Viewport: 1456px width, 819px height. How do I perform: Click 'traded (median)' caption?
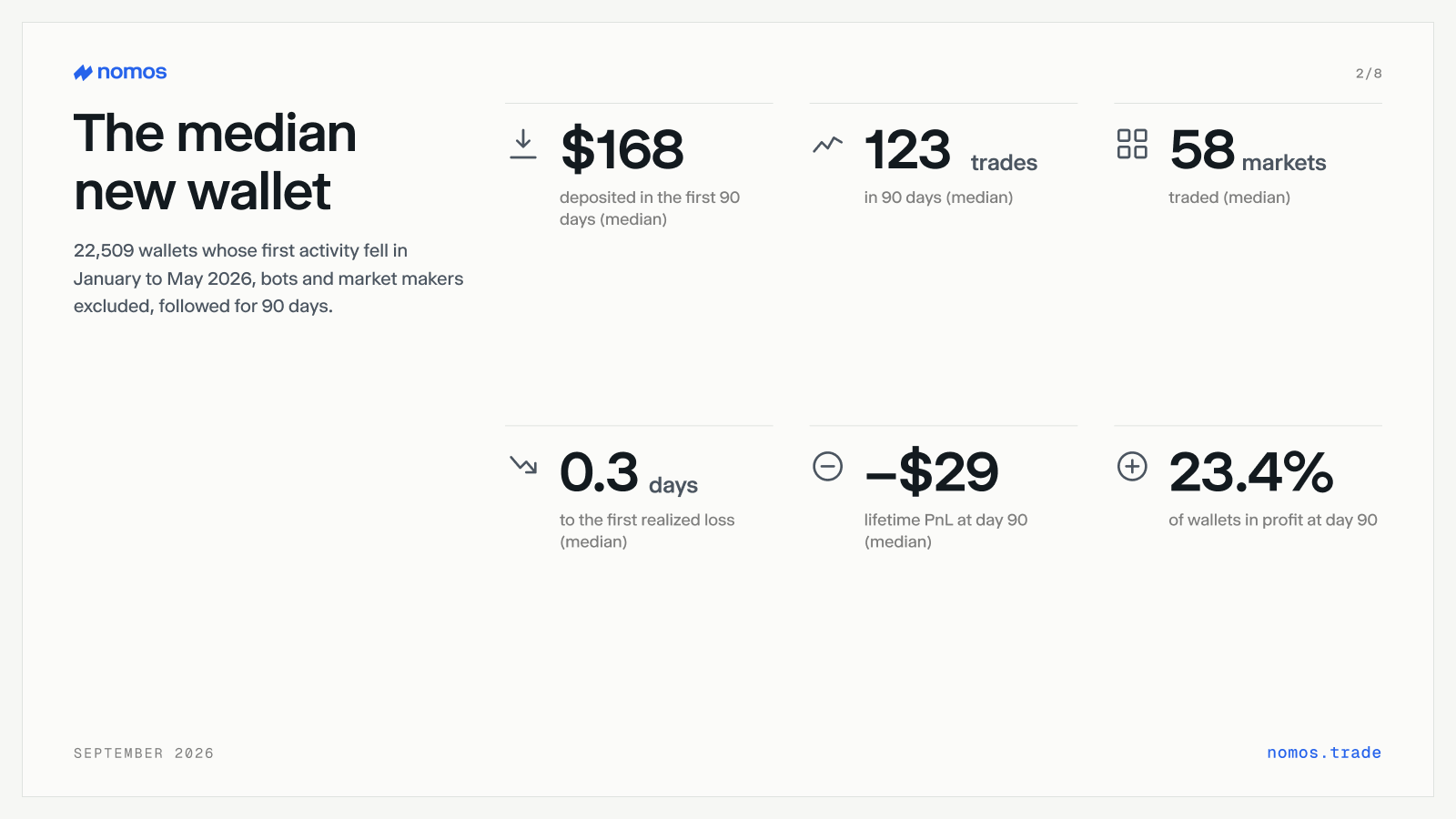click(1229, 197)
